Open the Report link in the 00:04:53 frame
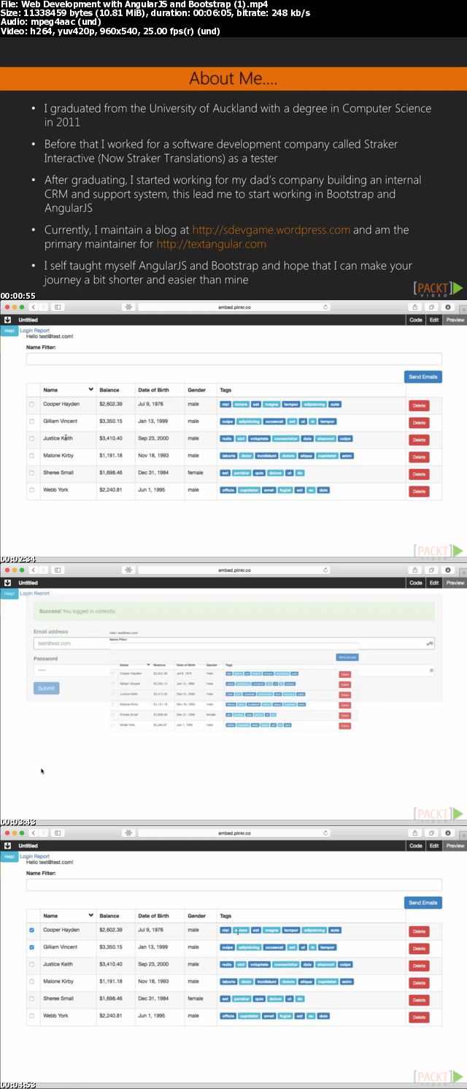Screen dimensions: 467x1089 (x=42, y=857)
